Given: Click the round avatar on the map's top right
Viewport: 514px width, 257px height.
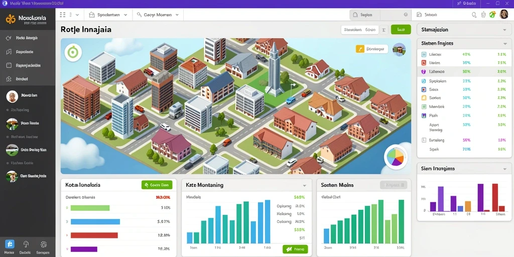Looking at the screenshot, I should (x=399, y=50).
